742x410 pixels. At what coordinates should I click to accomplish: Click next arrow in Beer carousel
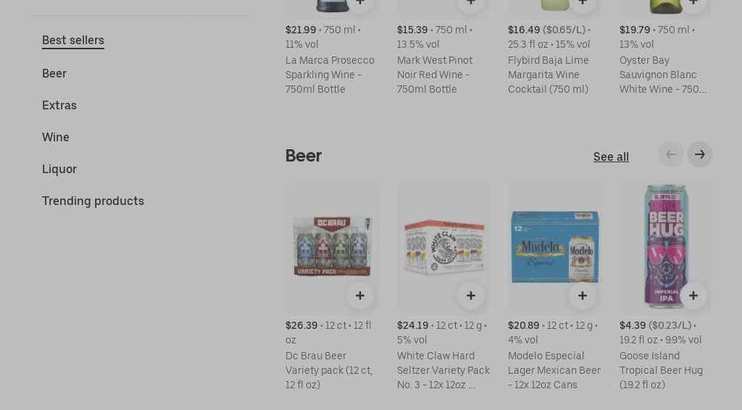pos(700,154)
